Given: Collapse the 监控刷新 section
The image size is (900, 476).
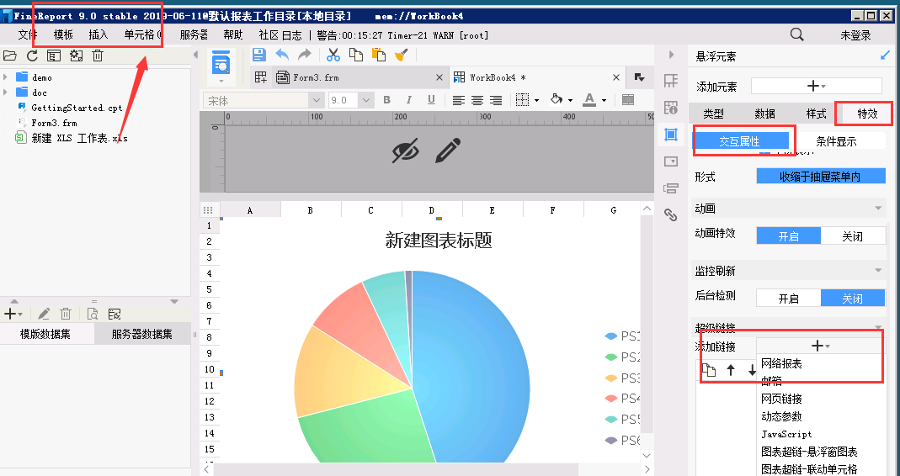Looking at the screenshot, I should [877, 271].
